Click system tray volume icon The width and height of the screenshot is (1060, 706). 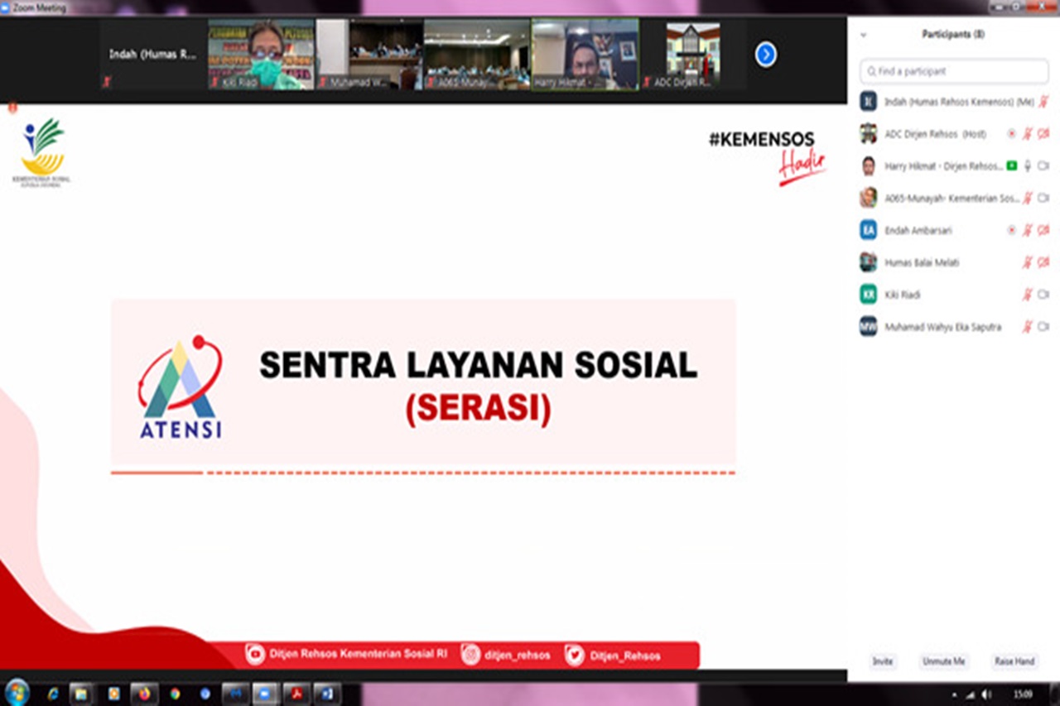pyautogui.click(x=986, y=694)
